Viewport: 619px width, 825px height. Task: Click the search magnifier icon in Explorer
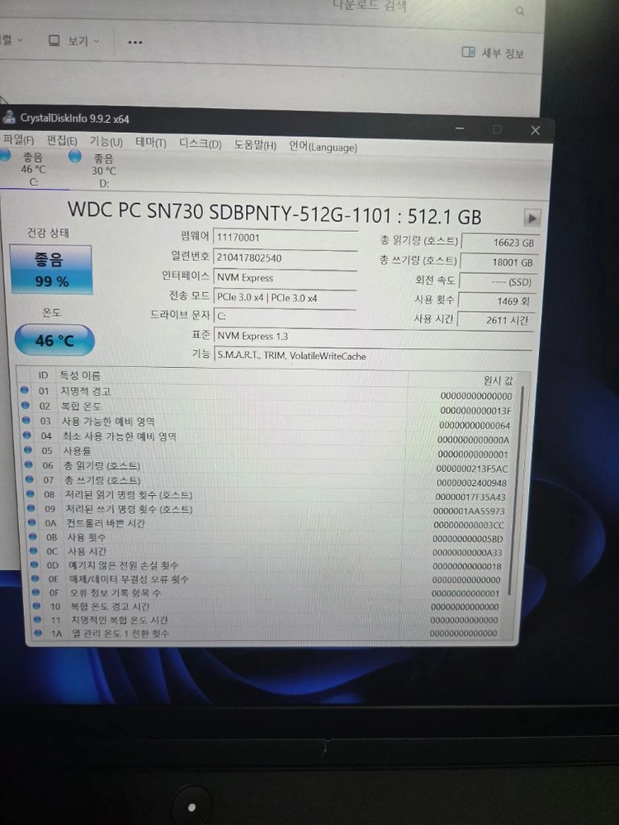pos(520,11)
